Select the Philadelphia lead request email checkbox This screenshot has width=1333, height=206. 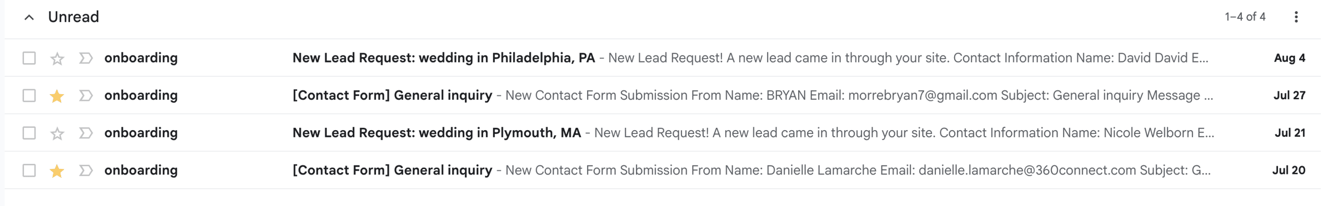29,58
